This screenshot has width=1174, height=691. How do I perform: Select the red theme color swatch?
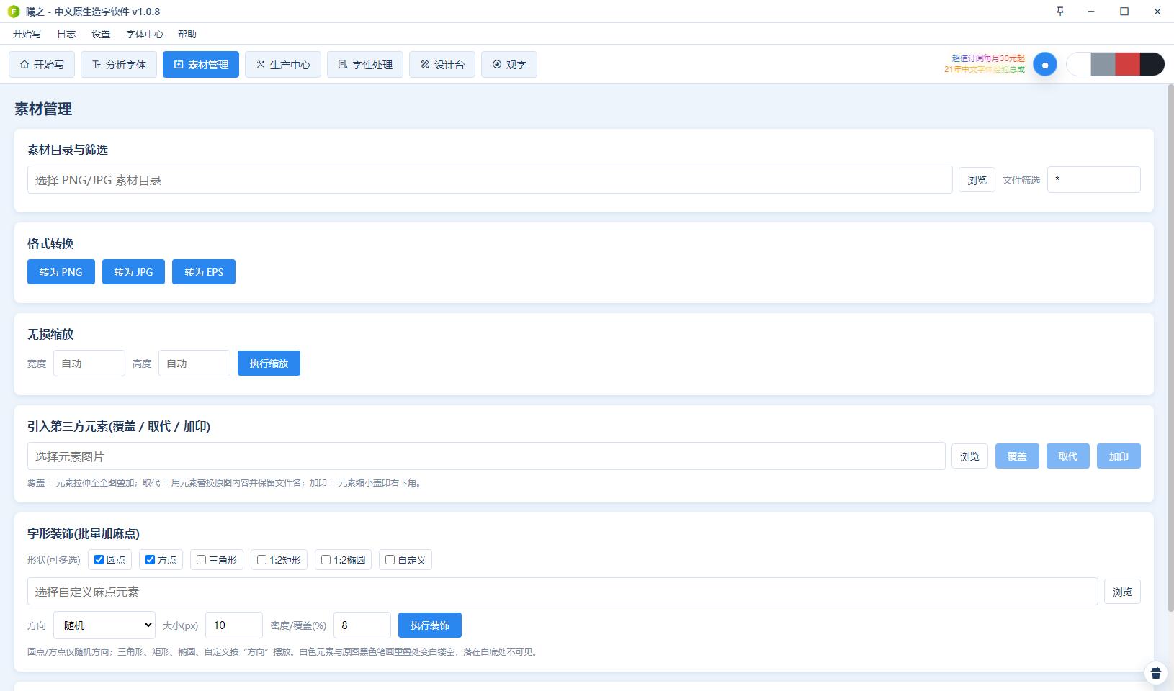tap(1127, 64)
